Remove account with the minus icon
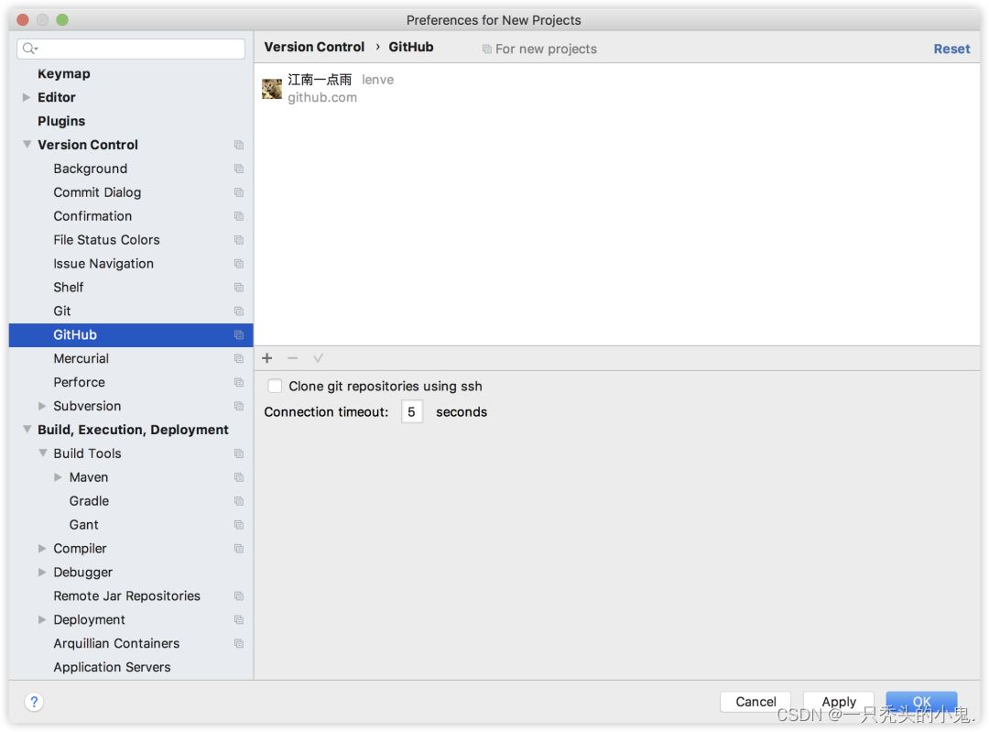The image size is (989, 732). pos(293,358)
